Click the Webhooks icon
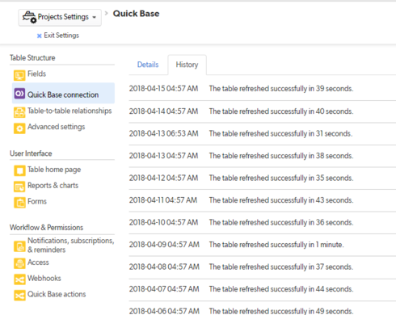396x315 pixels. tap(19, 279)
